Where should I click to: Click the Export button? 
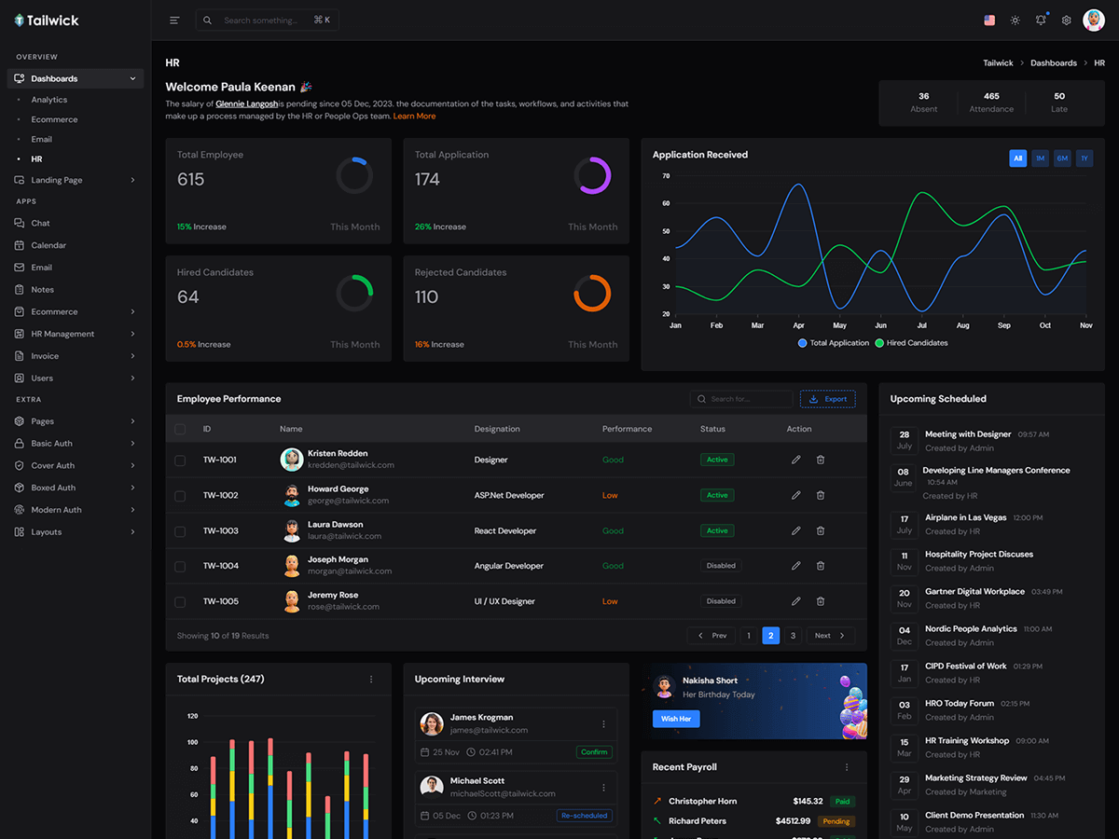[827, 399]
